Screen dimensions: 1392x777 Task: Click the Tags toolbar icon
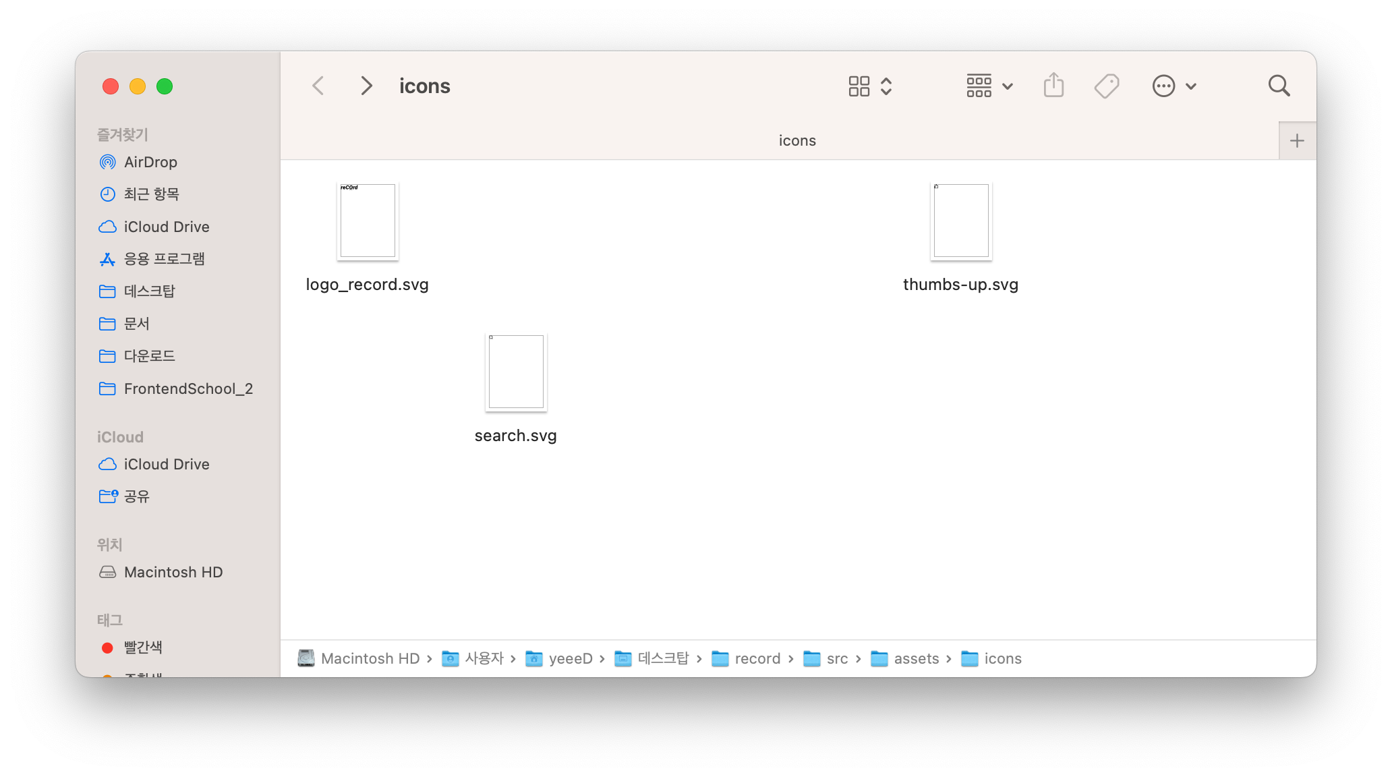click(1106, 86)
